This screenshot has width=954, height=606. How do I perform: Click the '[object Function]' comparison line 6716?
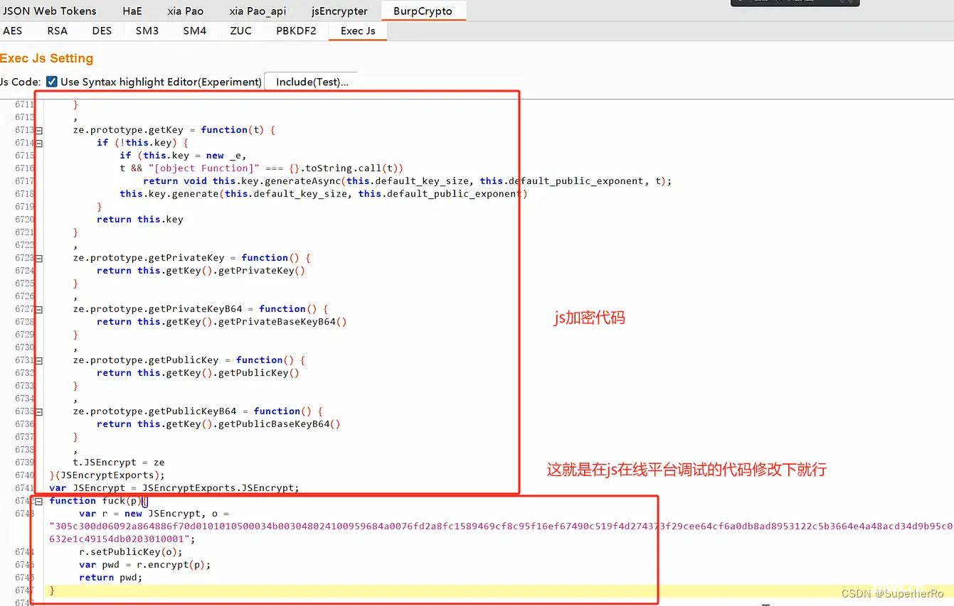262,168
